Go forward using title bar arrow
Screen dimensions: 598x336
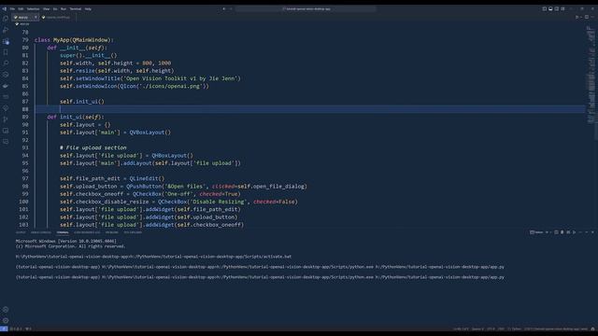231,8
